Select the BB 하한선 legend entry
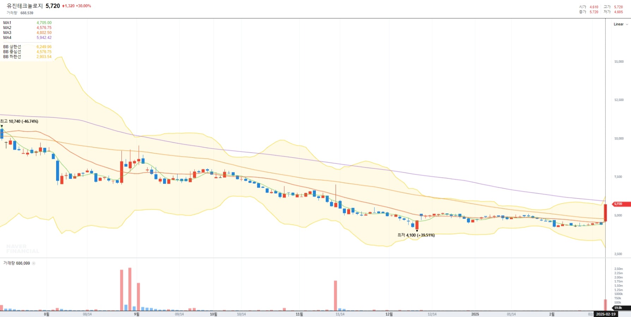 12,56
